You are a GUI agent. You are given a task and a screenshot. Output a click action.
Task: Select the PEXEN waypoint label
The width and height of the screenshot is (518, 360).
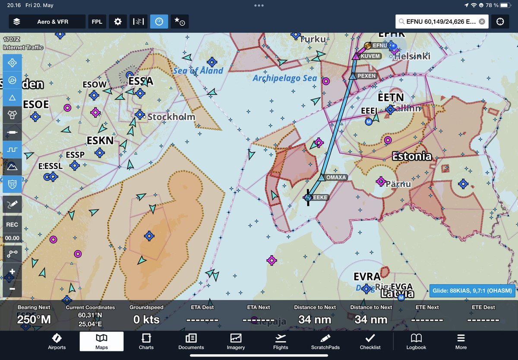coord(366,76)
